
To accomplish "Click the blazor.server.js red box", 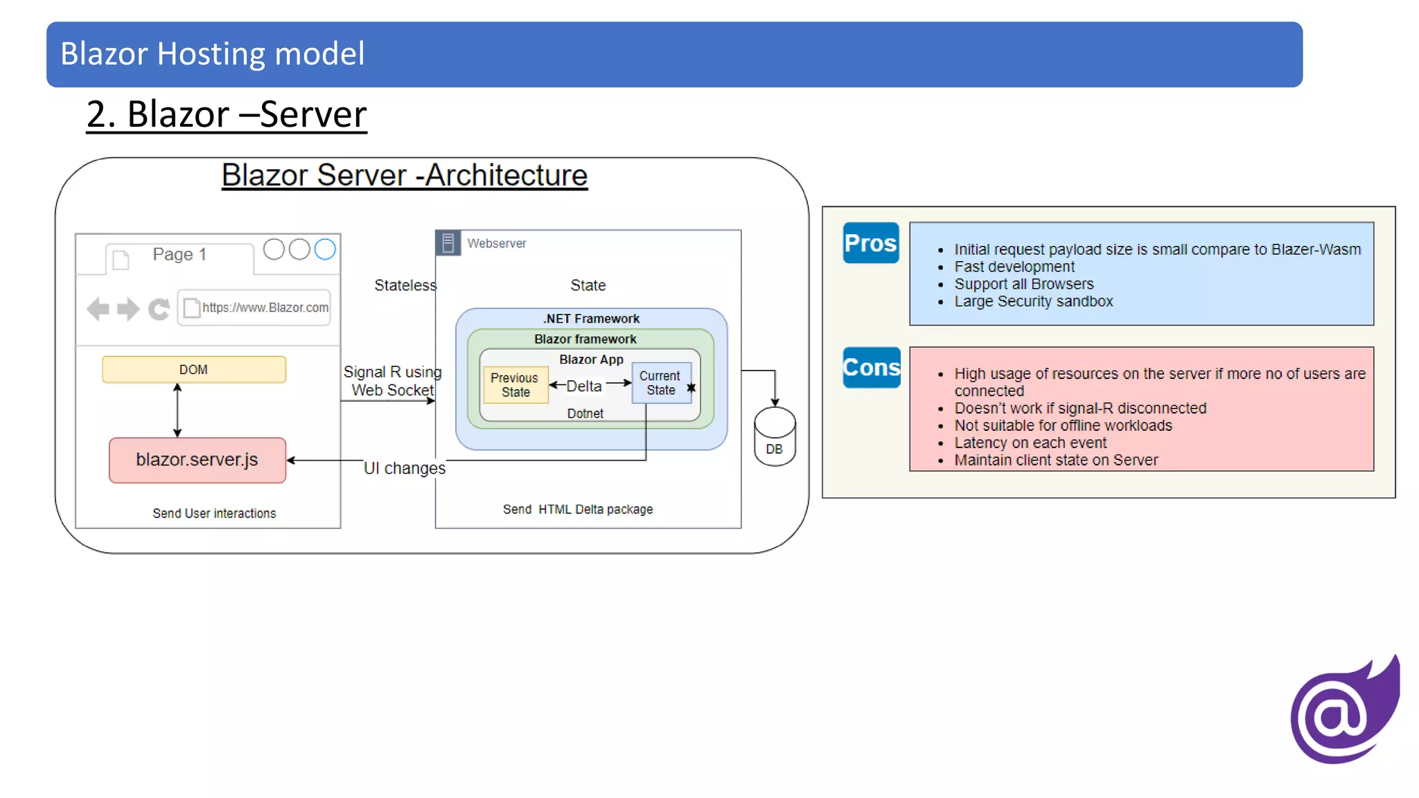I will coord(197,460).
